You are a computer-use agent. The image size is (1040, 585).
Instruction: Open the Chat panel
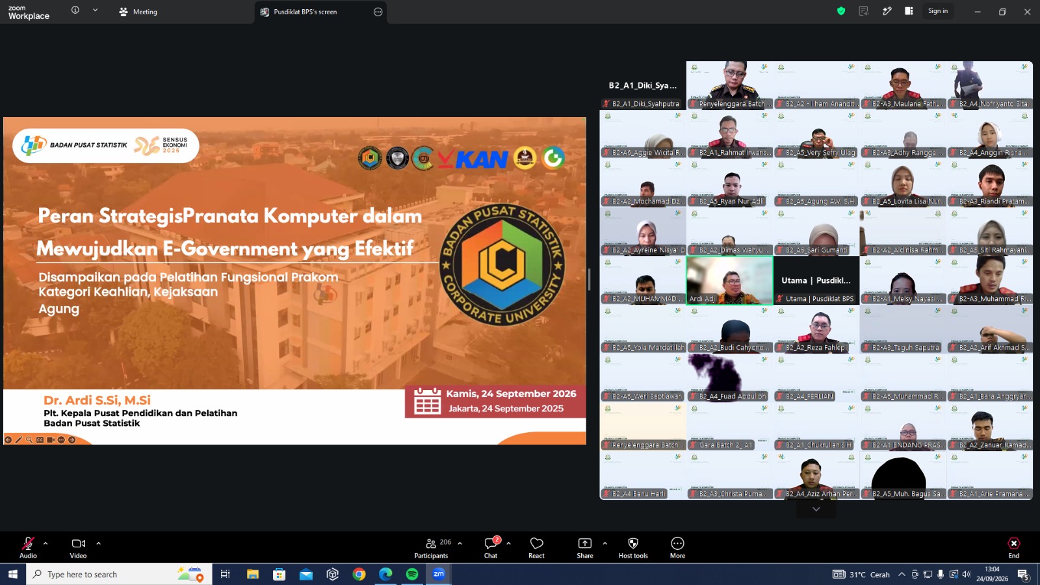tap(491, 547)
